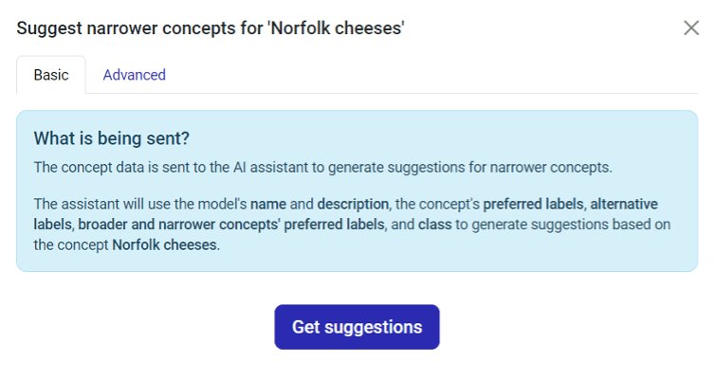Close the suggest narrower concepts dialog
The image size is (714, 379).
tap(691, 27)
